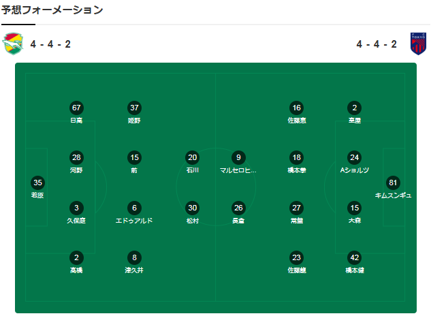Screen dimensions: 431x316
Task: Select player badge number 67
Action: [x=76, y=108]
